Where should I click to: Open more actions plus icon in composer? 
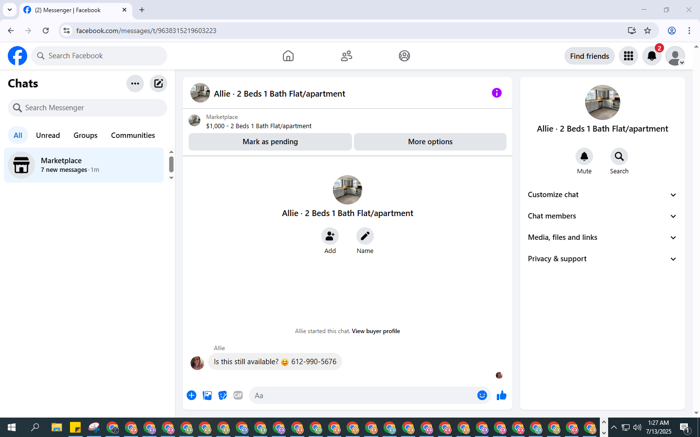[192, 395]
